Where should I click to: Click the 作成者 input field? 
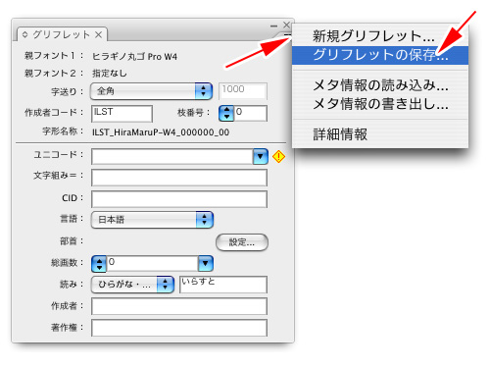click(179, 306)
